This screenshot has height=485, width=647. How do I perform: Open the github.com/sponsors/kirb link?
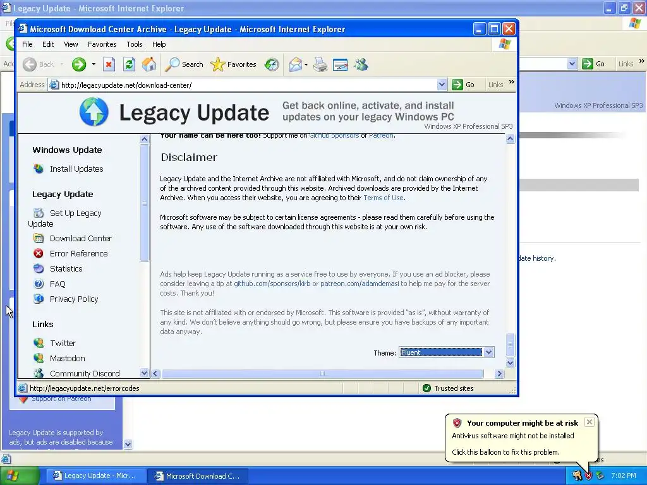[x=272, y=284]
